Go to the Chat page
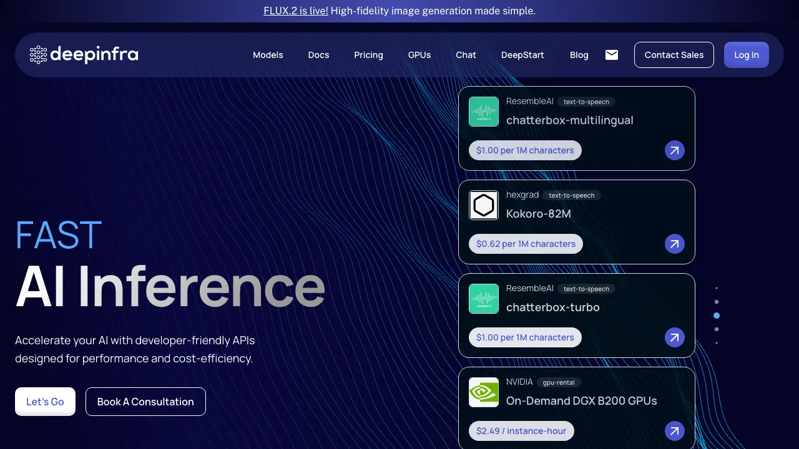Screen dimensions: 799x449 [466, 55]
